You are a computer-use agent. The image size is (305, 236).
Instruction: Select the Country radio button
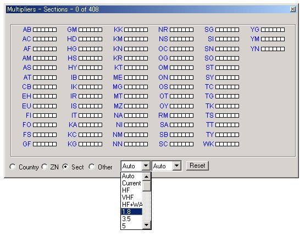(x=13, y=167)
